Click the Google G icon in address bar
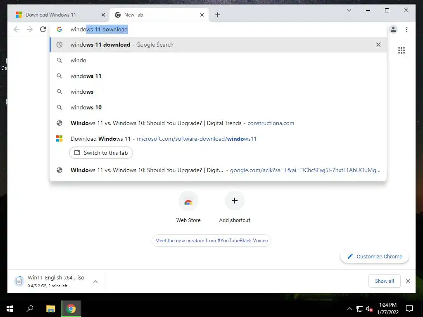Viewport: 423px width, 317px height. point(59,29)
